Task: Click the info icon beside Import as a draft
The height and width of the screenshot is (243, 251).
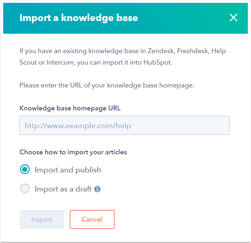Action: tap(97, 189)
